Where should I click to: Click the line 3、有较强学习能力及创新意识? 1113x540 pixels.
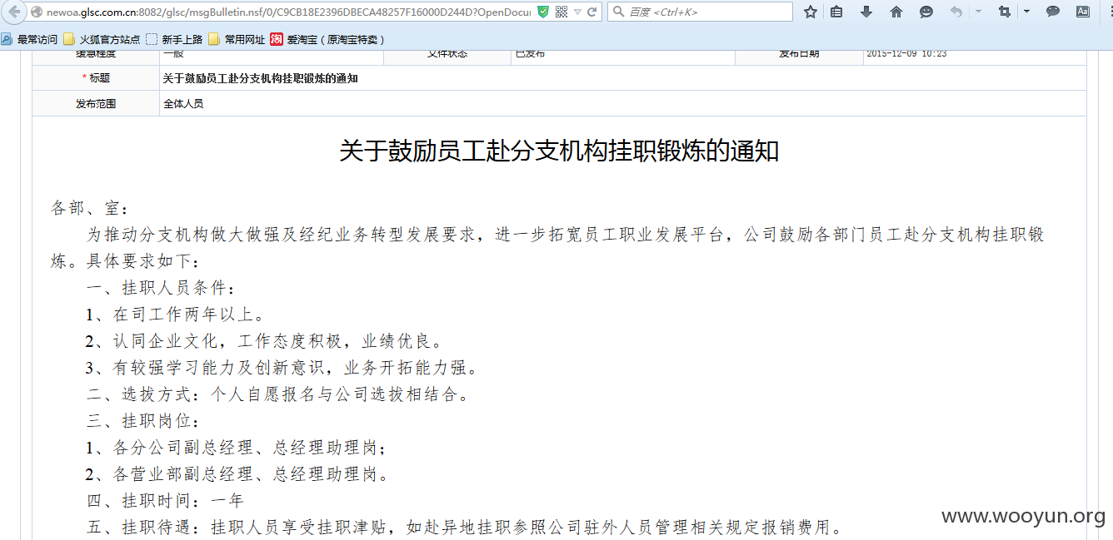[x=282, y=368]
